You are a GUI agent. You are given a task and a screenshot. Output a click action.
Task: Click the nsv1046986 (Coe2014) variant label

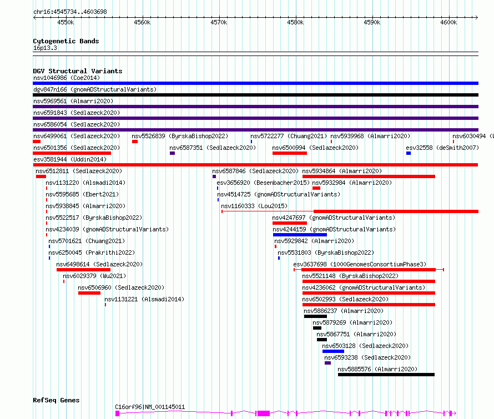coord(67,78)
